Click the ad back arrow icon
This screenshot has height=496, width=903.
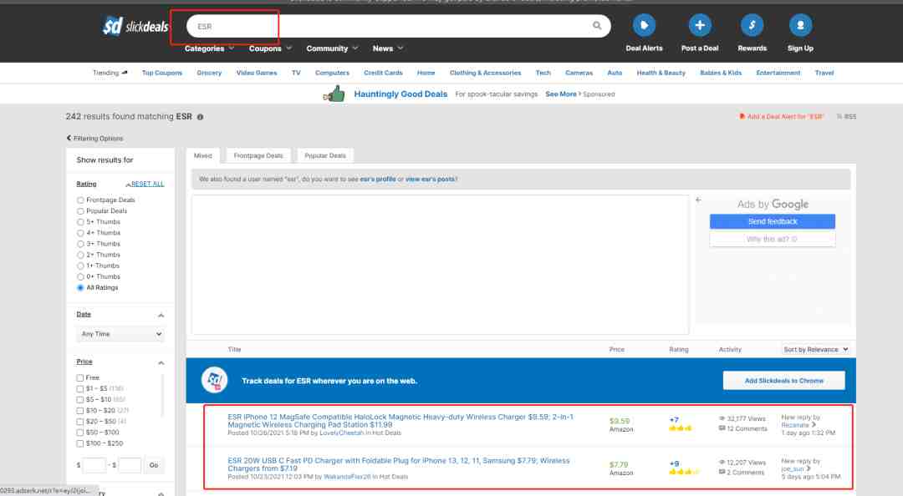click(x=698, y=200)
